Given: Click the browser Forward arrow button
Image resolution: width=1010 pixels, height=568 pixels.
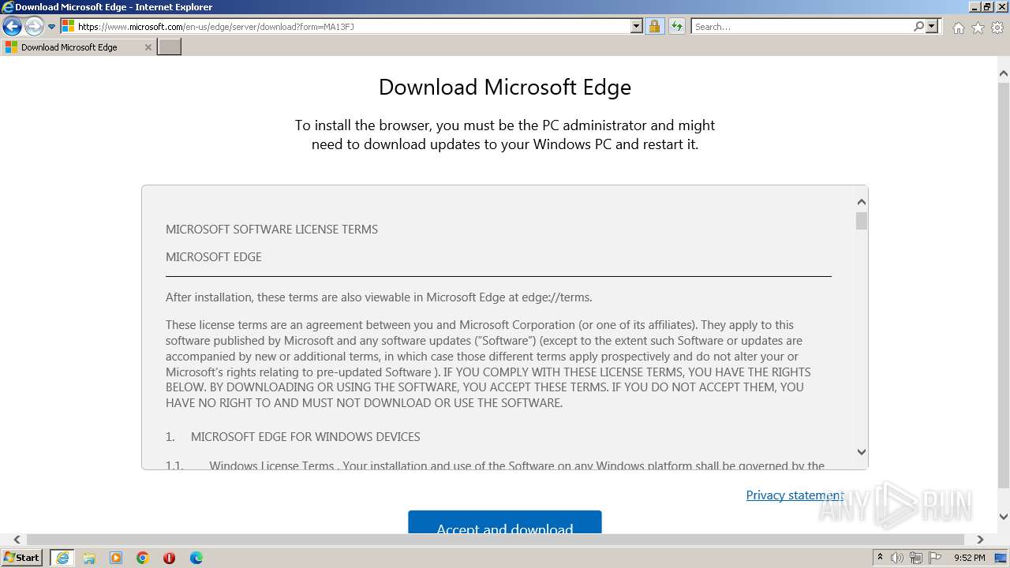Looking at the screenshot, I should pos(34,26).
